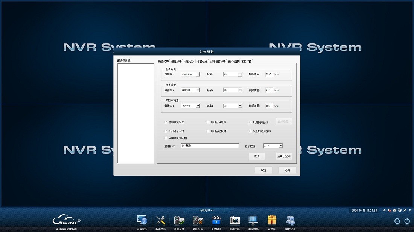Click the 通道名称 text field
The height and width of the screenshot is (232, 414).
pos(210,146)
